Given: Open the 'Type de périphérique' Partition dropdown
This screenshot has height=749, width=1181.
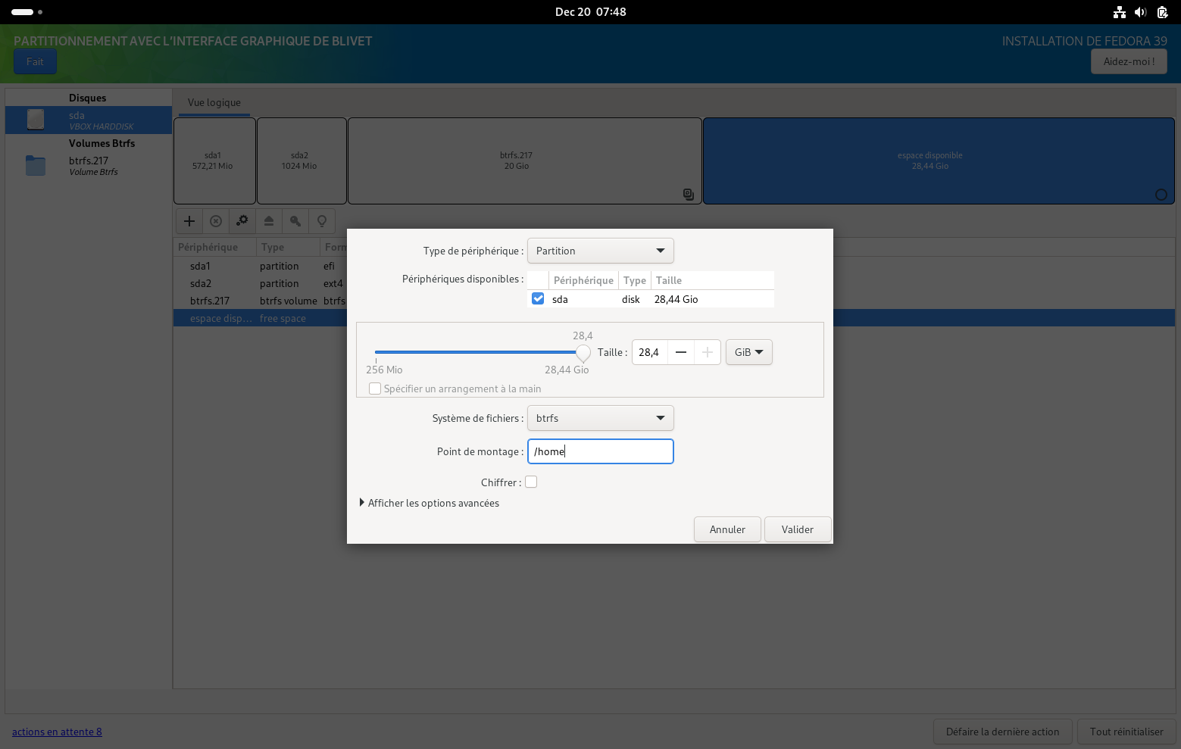Looking at the screenshot, I should coord(600,251).
